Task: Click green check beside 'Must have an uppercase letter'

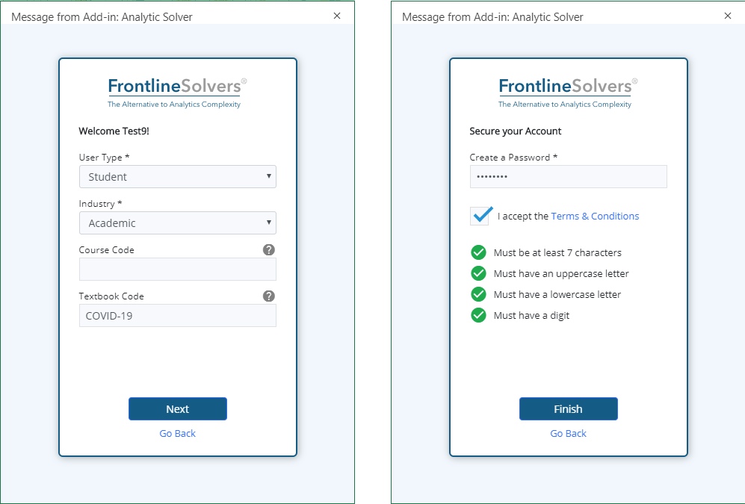Action: pyautogui.click(x=479, y=273)
